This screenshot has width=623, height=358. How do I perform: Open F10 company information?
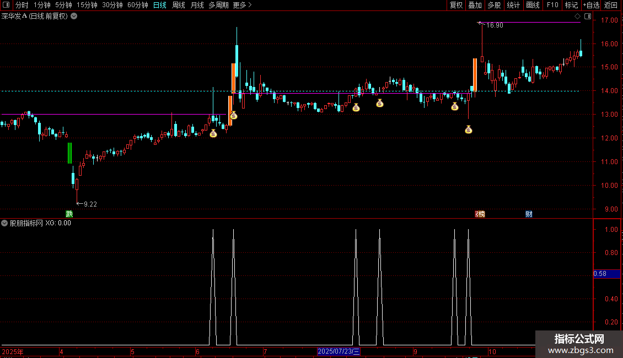click(552, 5)
